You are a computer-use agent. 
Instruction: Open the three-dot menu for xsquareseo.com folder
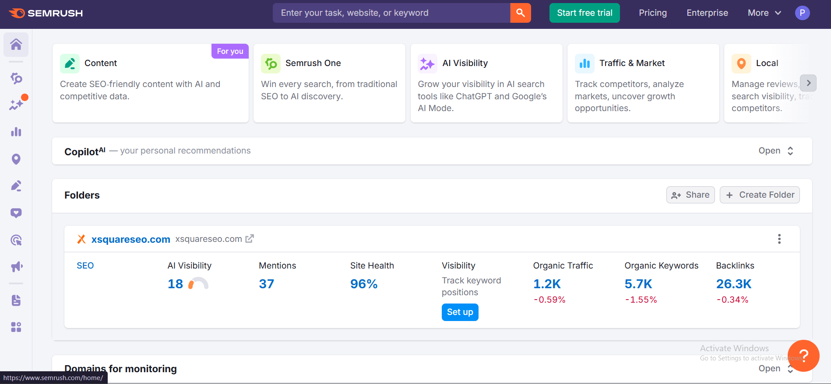(779, 239)
